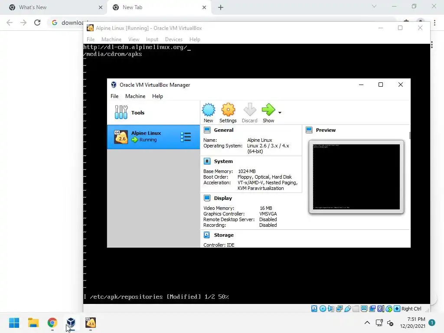Open File menu in Alpine Linux VM window

click(x=91, y=39)
